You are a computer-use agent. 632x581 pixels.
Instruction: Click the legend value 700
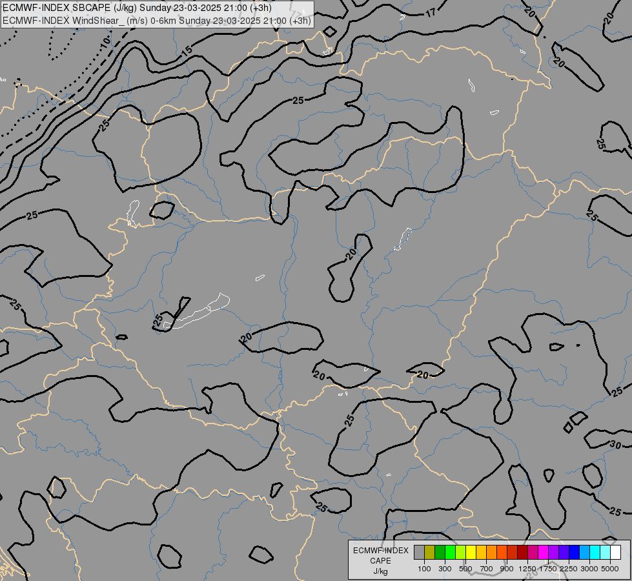(x=487, y=569)
